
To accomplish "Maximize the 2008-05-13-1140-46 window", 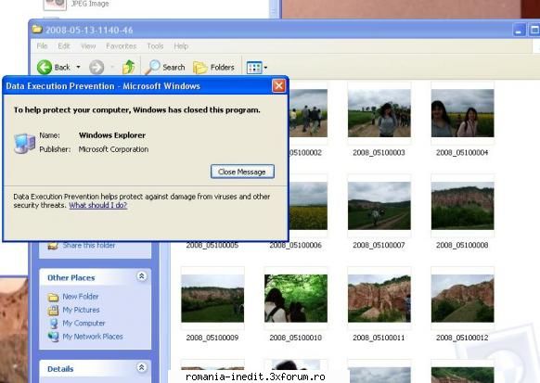I will [534, 30].
